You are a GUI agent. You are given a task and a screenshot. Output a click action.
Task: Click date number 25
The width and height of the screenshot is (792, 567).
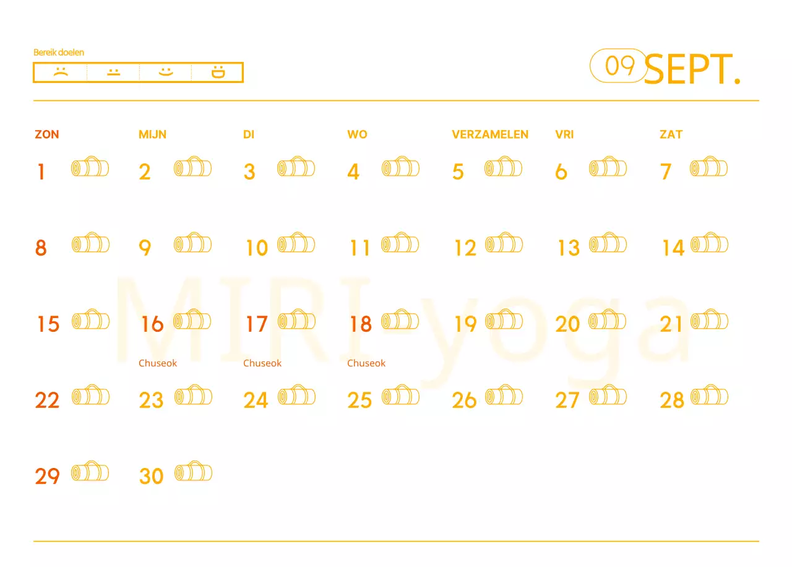click(x=359, y=400)
